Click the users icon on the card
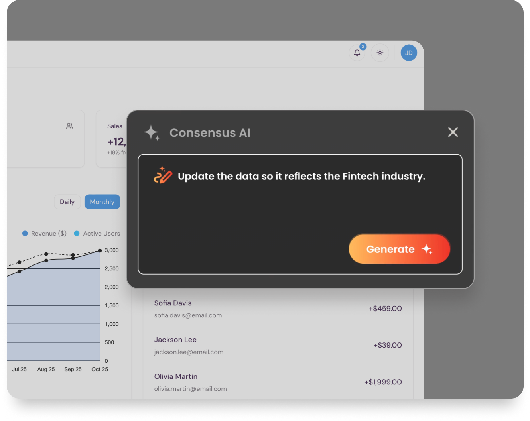The height and width of the screenshot is (421, 530). [69, 126]
